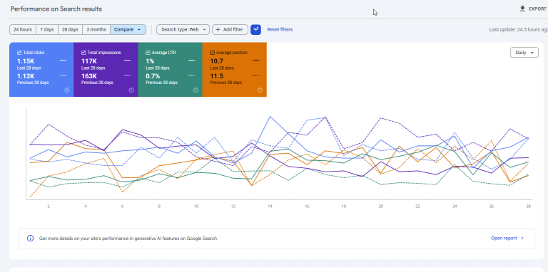
Task: Click the 10.7 average position value
Action: coord(217,61)
